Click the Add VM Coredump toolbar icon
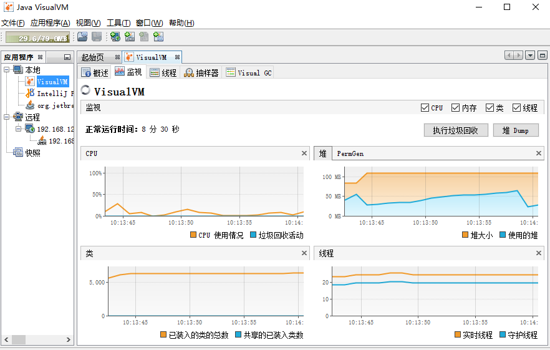This screenshot has width=550, height=350. pos(144,37)
